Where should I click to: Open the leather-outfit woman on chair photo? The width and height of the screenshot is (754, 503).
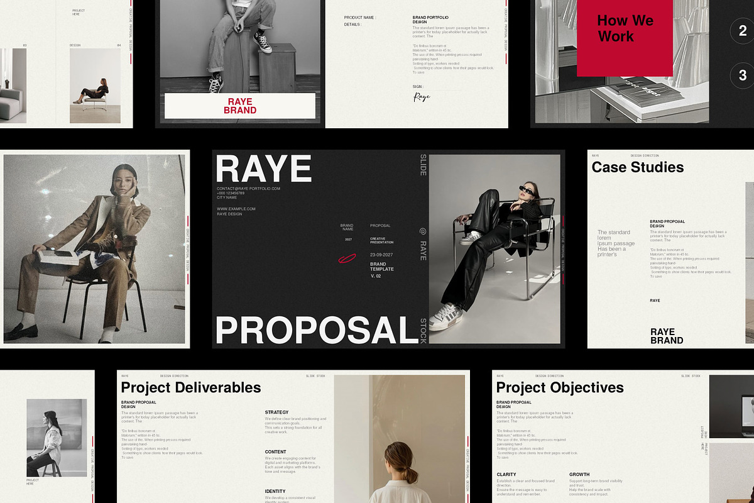click(494, 249)
